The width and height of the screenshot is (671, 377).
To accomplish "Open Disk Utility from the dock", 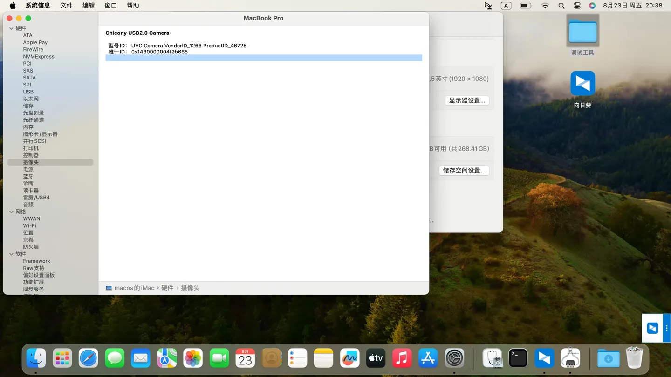I will (x=492, y=358).
